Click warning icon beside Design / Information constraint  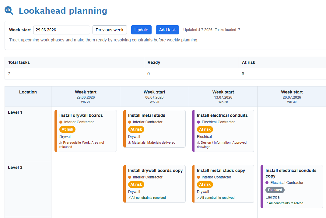click(198, 143)
